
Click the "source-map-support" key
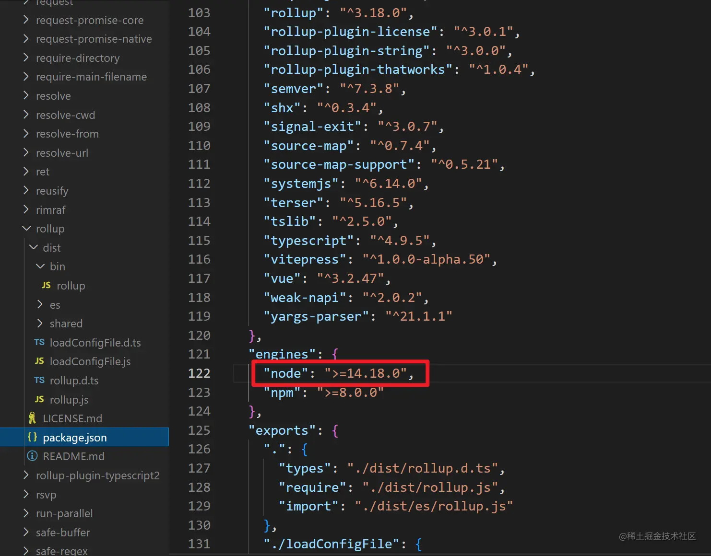click(x=339, y=164)
